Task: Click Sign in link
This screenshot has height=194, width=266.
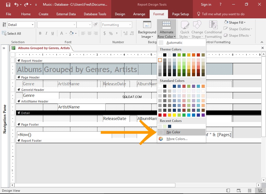Action: coord(206,5)
